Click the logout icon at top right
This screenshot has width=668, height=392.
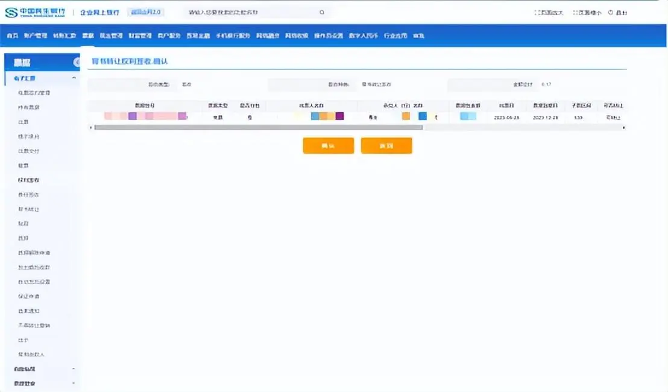(610, 11)
